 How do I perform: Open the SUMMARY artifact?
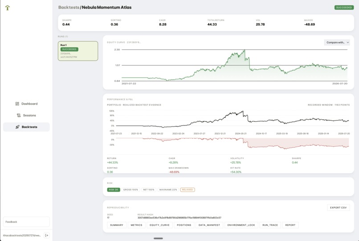[117, 225]
